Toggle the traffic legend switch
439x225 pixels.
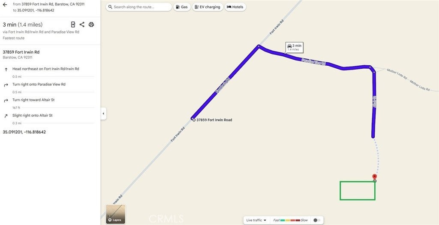[317, 220]
